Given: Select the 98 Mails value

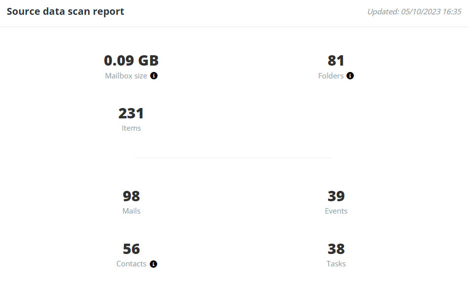Looking at the screenshot, I should point(131,196).
